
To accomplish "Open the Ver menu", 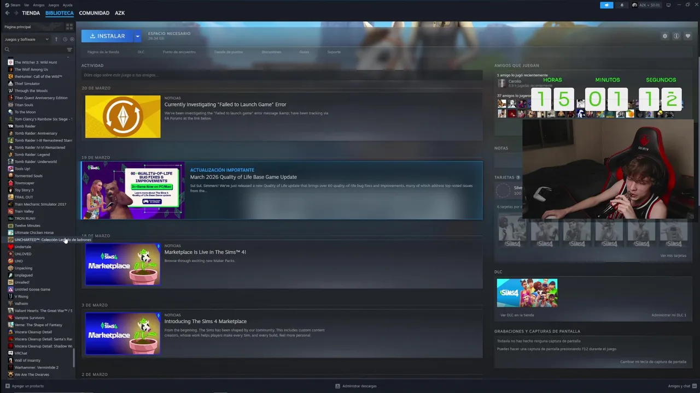I will (x=27, y=5).
